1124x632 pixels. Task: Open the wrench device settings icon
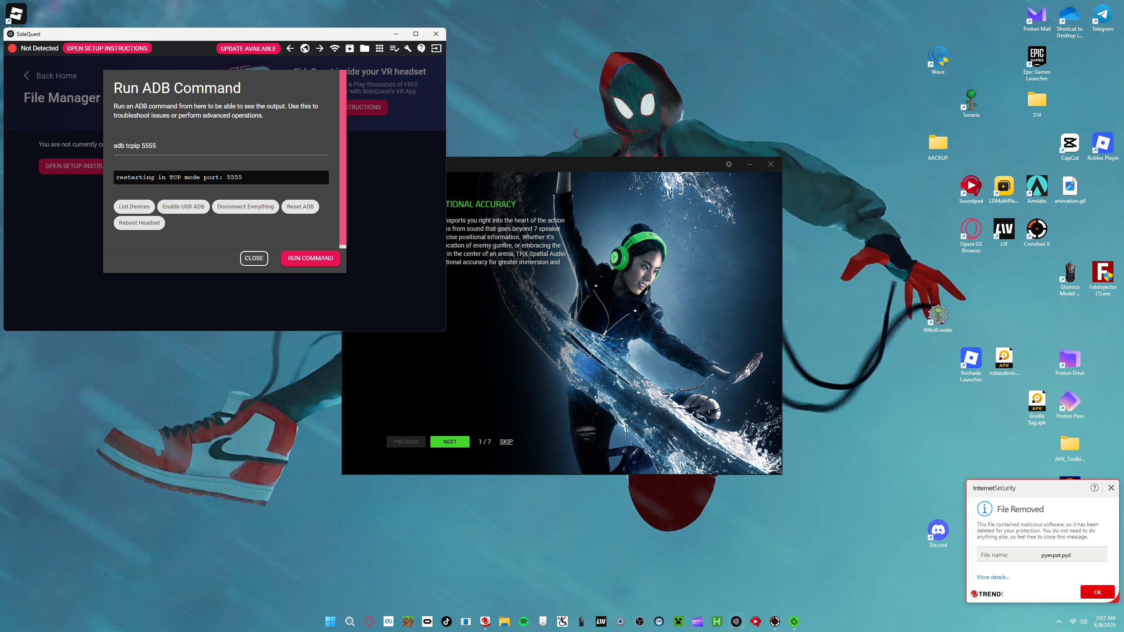407,48
